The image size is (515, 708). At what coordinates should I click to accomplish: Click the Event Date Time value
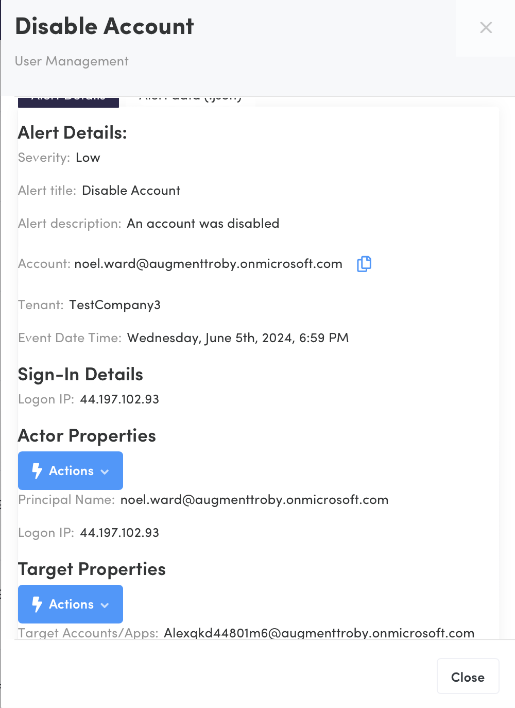point(238,338)
